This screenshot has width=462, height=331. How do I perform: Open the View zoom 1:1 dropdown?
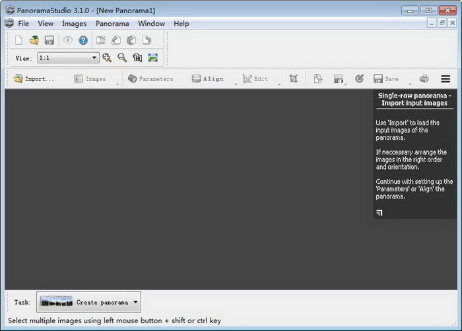(x=69, y=58)
